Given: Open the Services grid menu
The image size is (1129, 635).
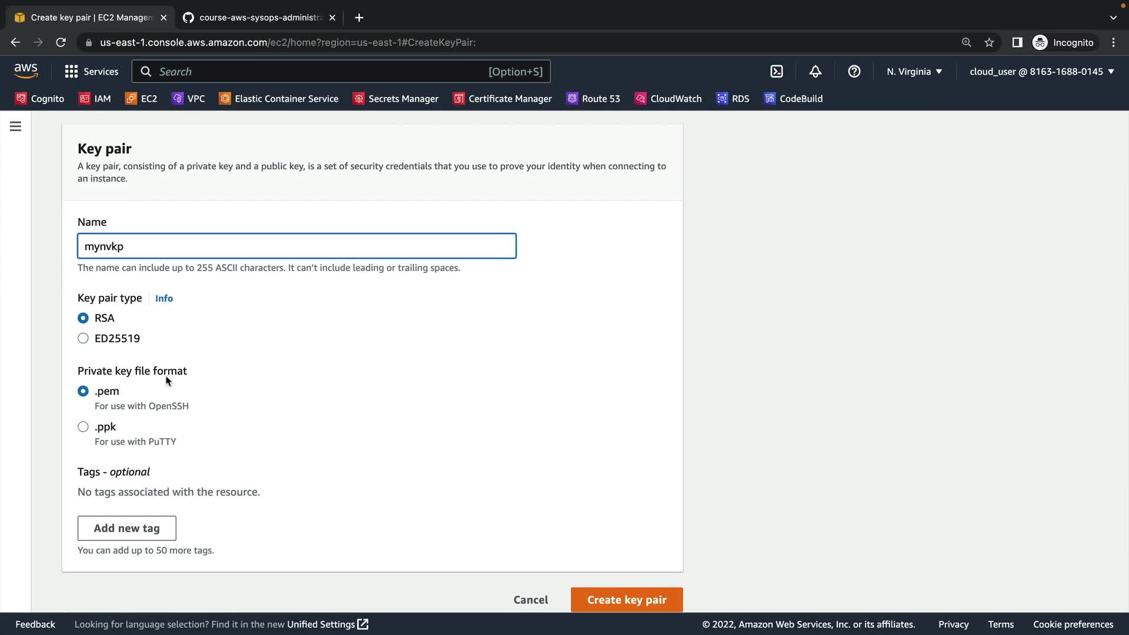Looking at the screenshot, I should tap(91, 71).
